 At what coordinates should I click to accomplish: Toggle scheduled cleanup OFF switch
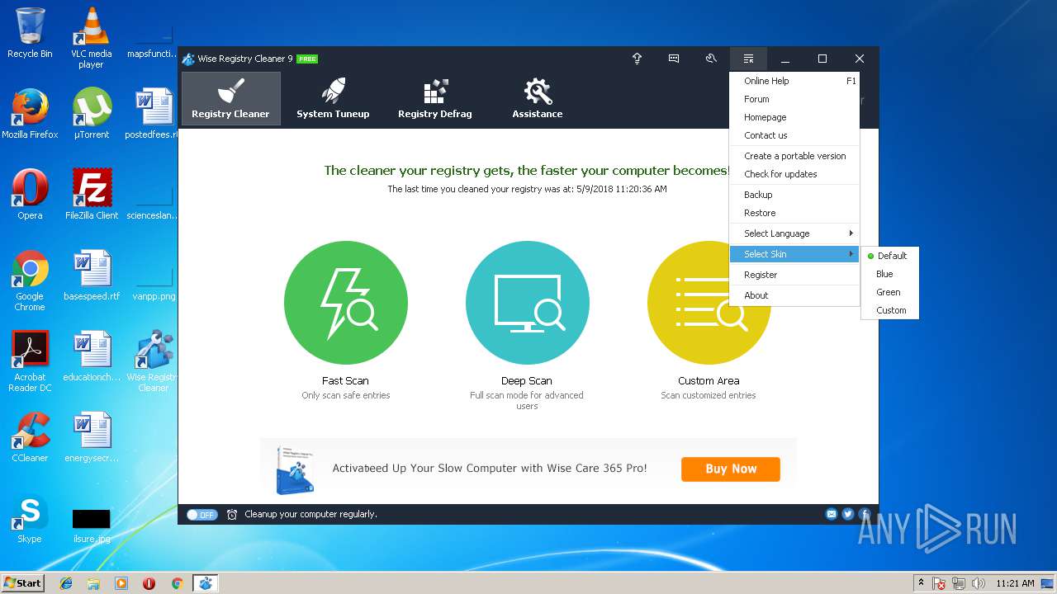(x=201, y=514)
